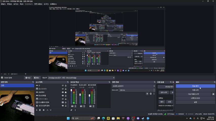Viewport: 216px width, 121px height.
Task: Move selected source up with arrow
Action: click(47, 110)
